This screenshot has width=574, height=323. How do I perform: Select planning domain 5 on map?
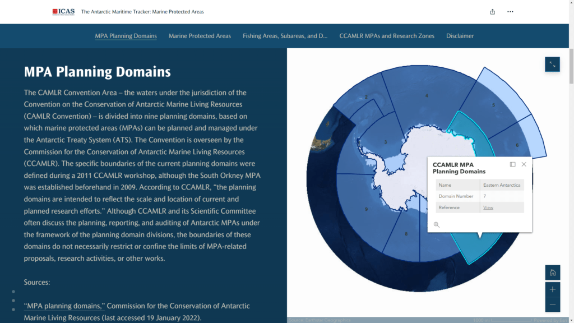point(493,105)
